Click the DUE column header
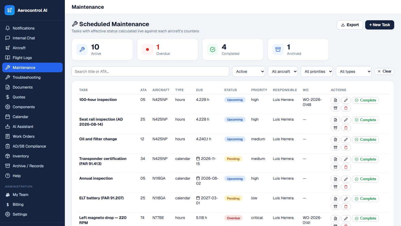 pyautogui.click(x=199, y=90)
